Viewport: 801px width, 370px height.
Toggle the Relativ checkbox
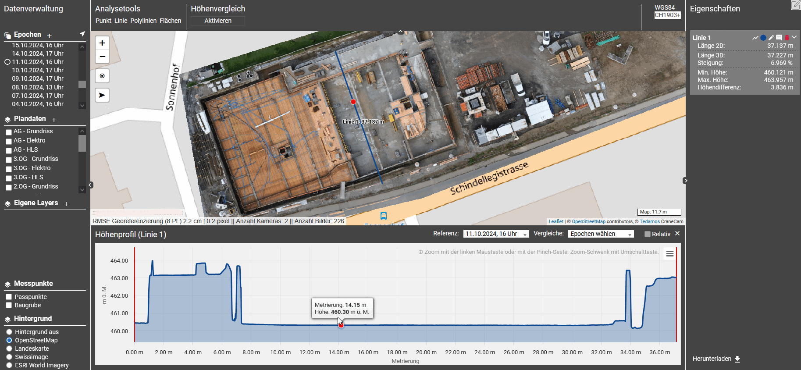647,234
